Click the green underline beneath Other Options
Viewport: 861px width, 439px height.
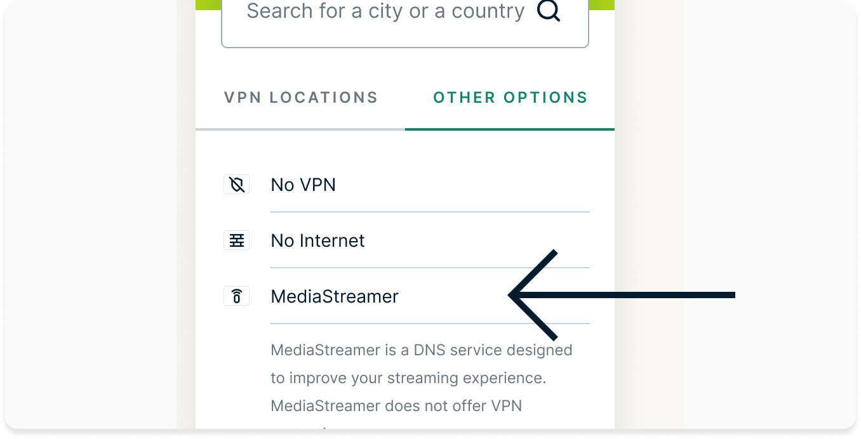510,129
